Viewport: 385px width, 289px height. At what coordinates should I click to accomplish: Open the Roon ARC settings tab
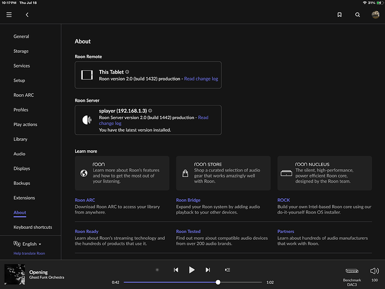[24, 95]
